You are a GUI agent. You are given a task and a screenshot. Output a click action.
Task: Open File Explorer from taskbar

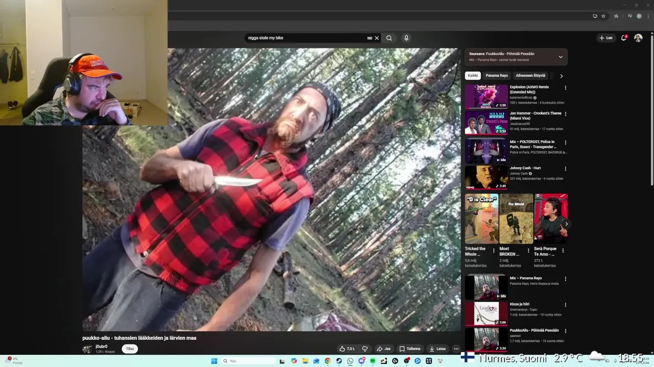(x=305, y=361)
